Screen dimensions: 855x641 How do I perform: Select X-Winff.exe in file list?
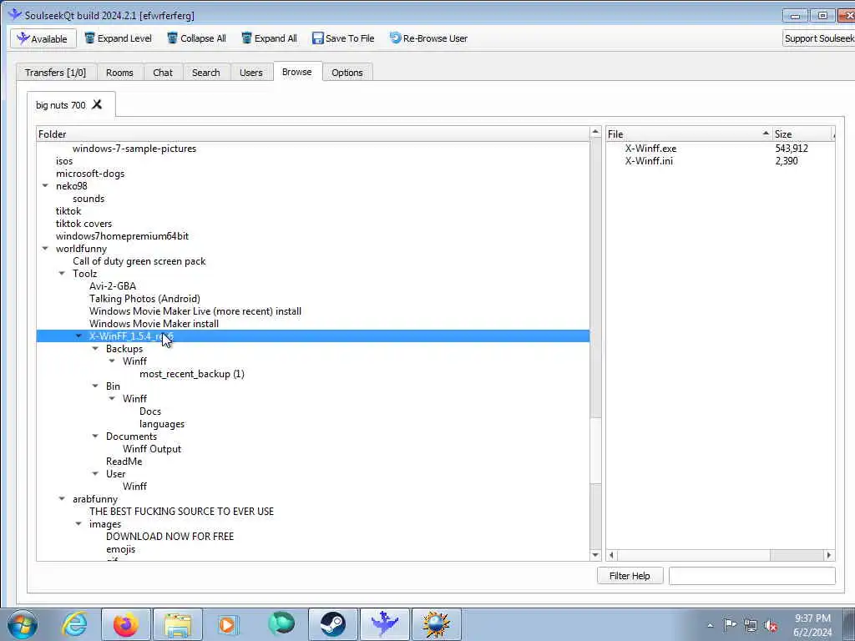click(650, 149)
